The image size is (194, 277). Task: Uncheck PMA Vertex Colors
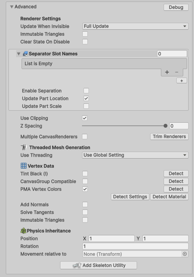85,189
